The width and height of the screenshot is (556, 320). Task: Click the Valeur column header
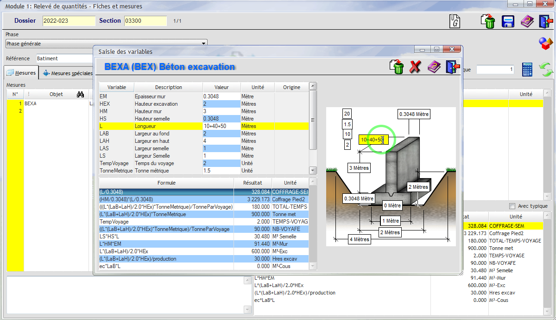tap(221, 87)
